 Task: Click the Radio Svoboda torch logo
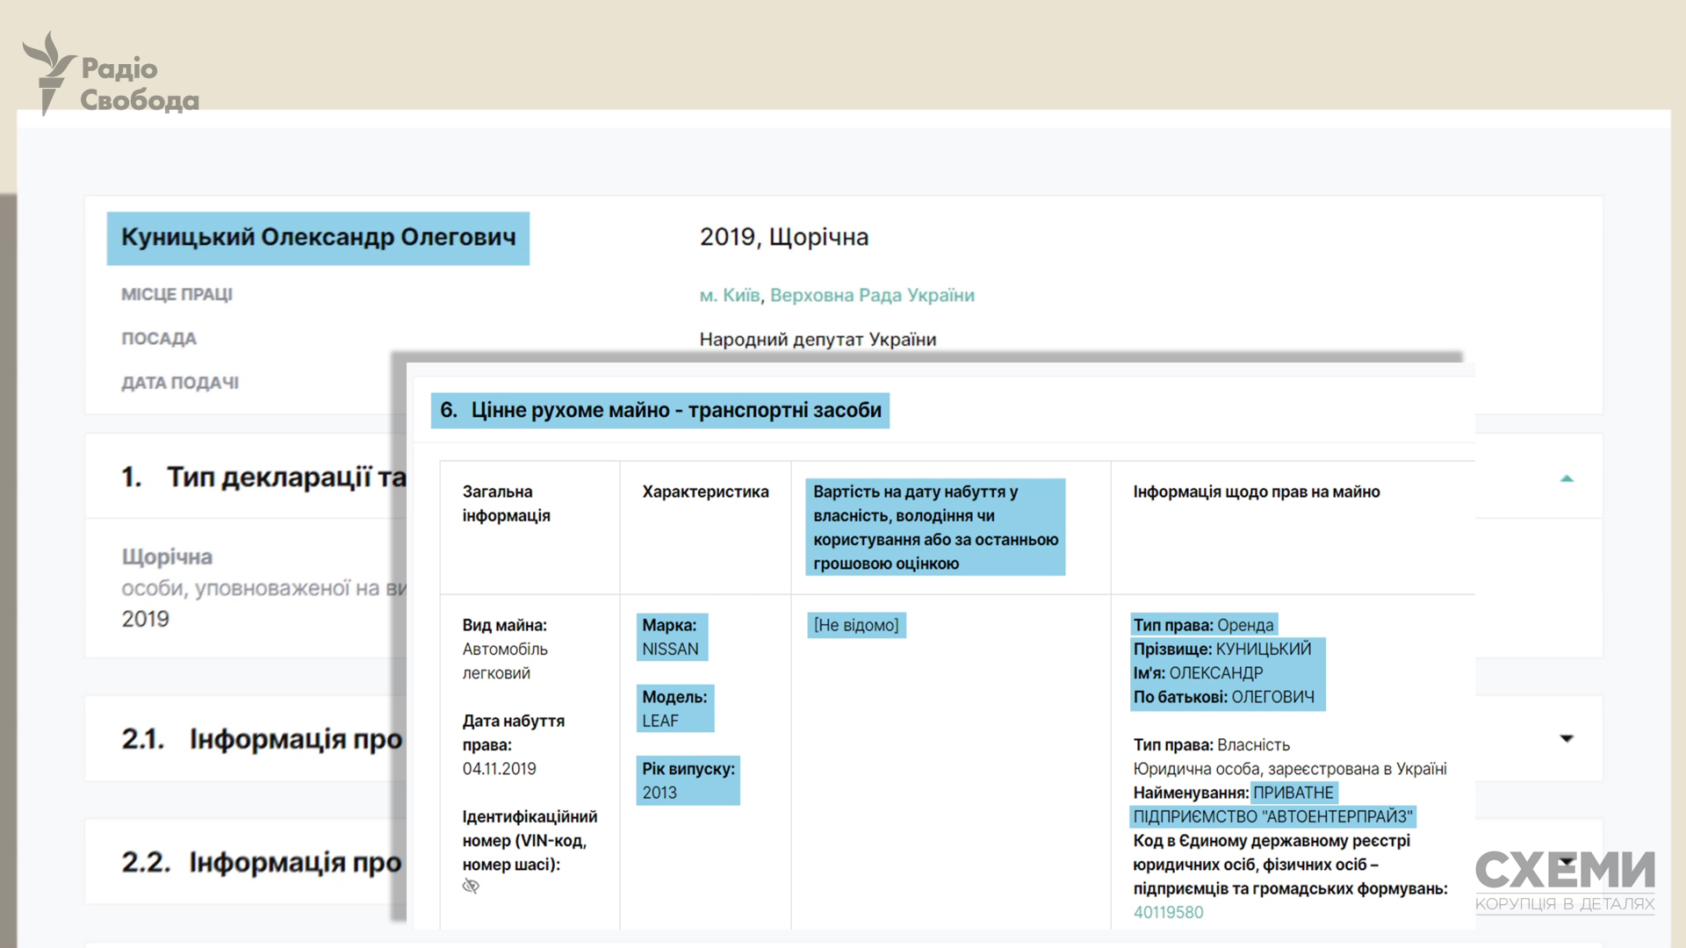[x=48, y=73]
